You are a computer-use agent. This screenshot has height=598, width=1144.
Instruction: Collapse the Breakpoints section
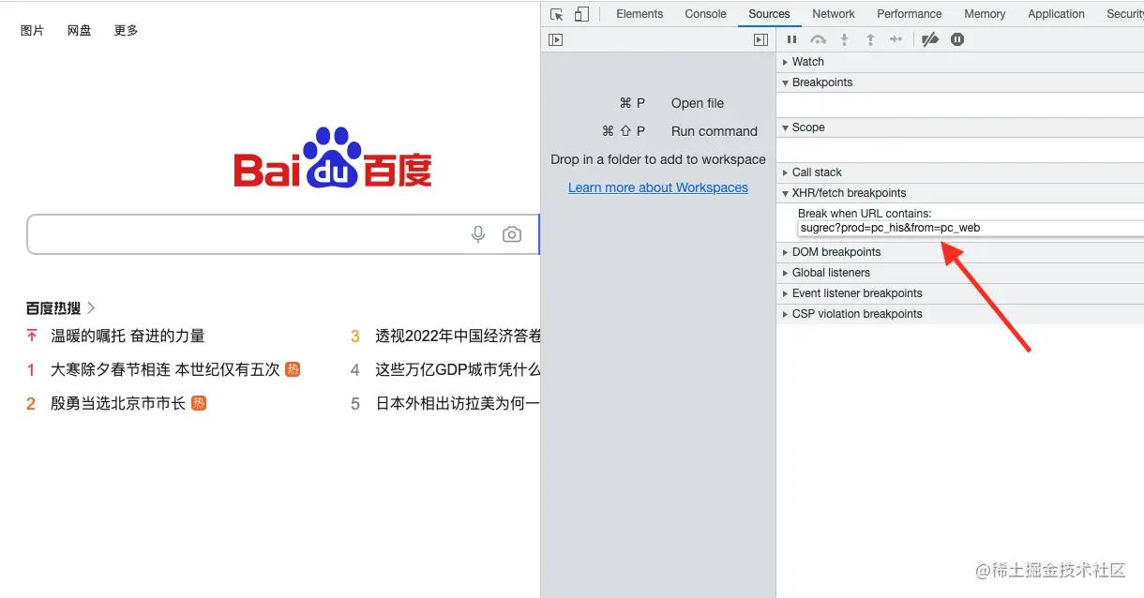(960, 82)
